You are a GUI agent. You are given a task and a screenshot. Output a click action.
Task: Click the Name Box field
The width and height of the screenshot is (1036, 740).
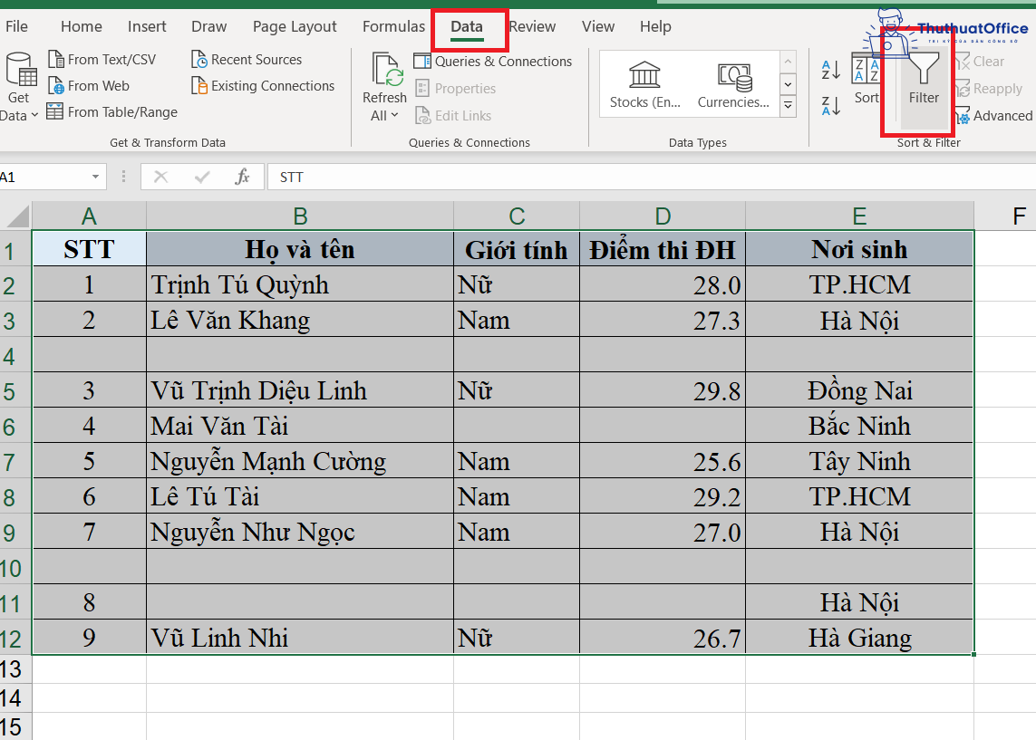[44, 177]
